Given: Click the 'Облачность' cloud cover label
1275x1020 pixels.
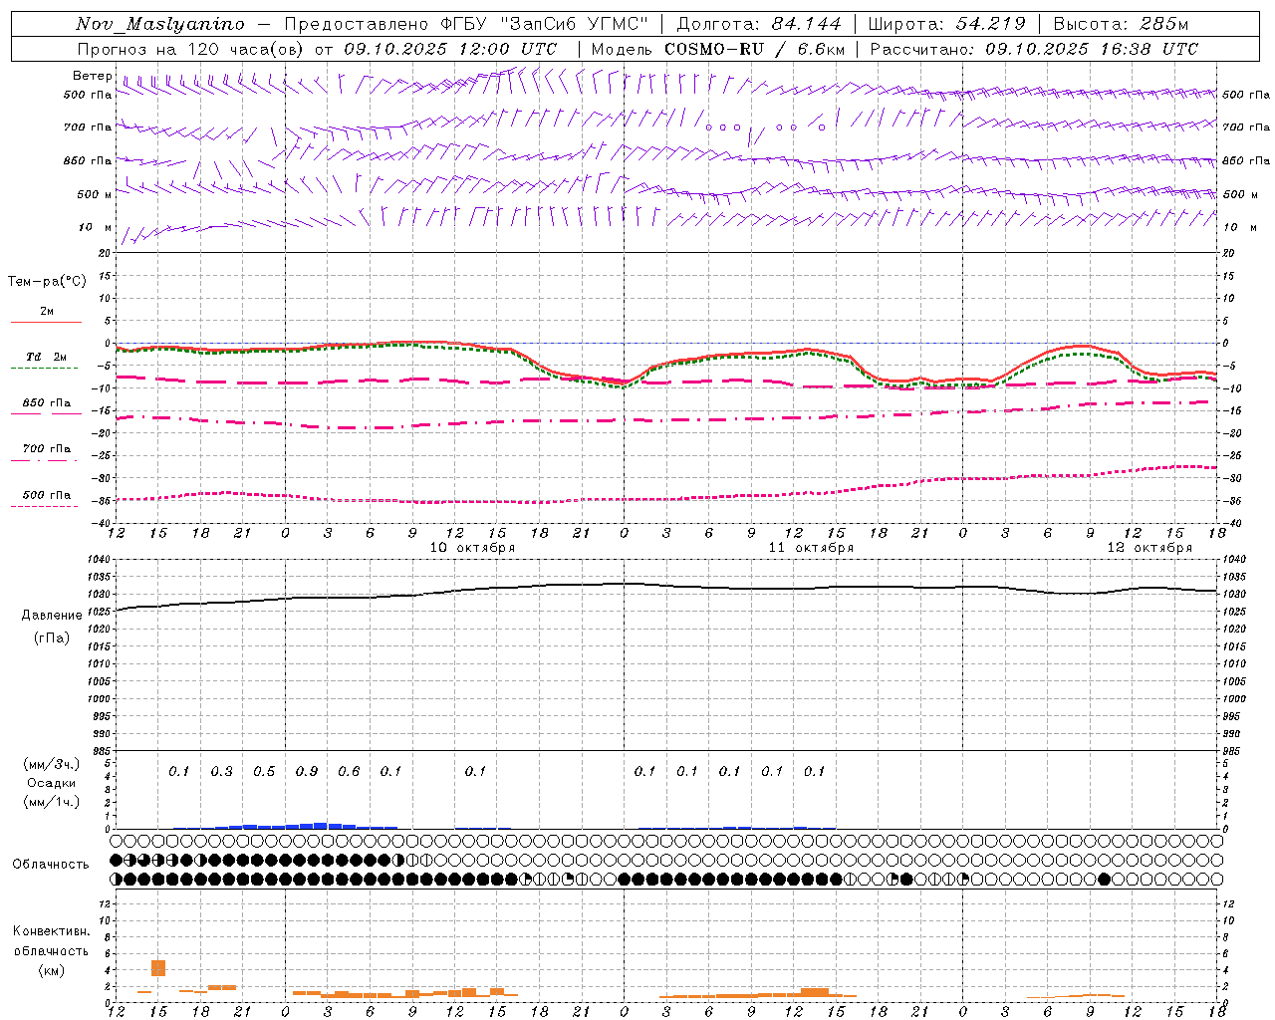Looking at the screenshot, I should point(51,864).
